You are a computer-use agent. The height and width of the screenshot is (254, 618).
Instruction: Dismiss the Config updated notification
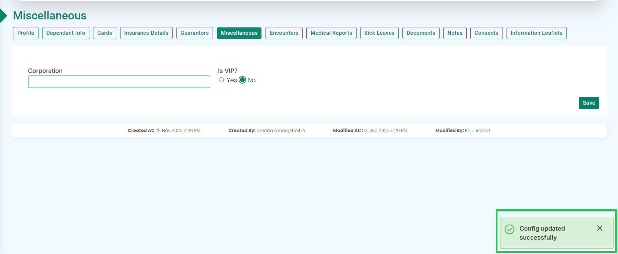click(x=600, y=228)
